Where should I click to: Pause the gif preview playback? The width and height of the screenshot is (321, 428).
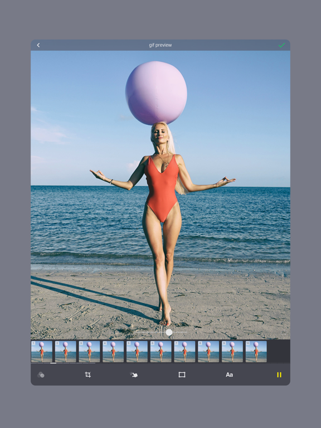(279, 374)
